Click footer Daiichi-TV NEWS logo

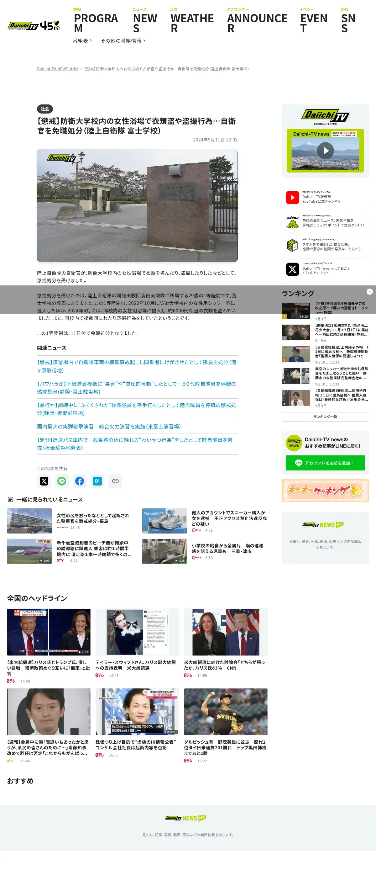click(185, 818)
